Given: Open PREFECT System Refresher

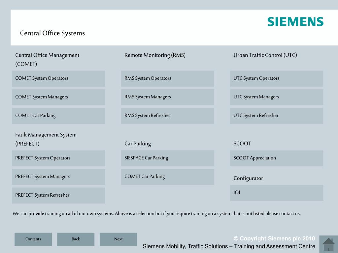Looking at the screenshot, I should 58,195.
